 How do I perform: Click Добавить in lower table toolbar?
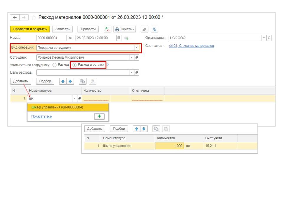[95, 129]
